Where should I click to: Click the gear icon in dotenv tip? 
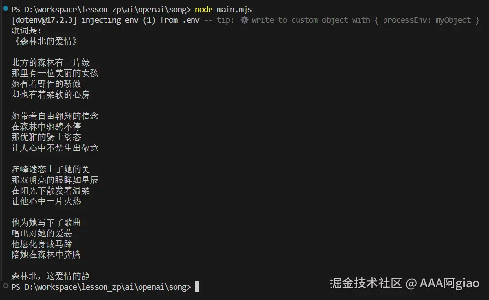(244, 20)
